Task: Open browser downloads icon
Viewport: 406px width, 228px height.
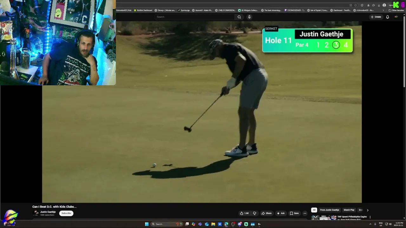Action: [x=379, y=5]
